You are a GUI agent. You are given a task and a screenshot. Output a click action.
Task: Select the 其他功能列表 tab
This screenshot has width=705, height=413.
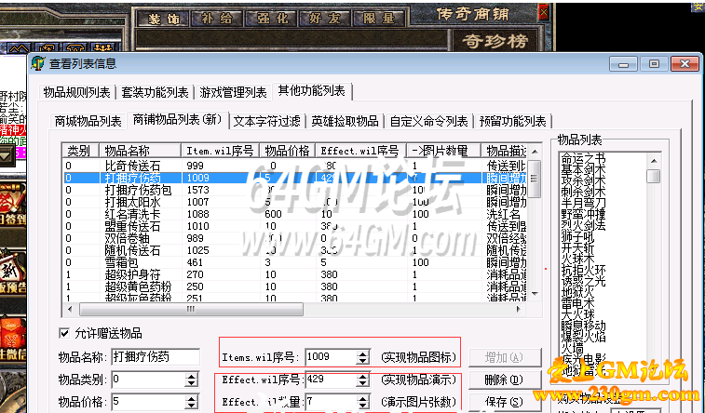[312, 91]
